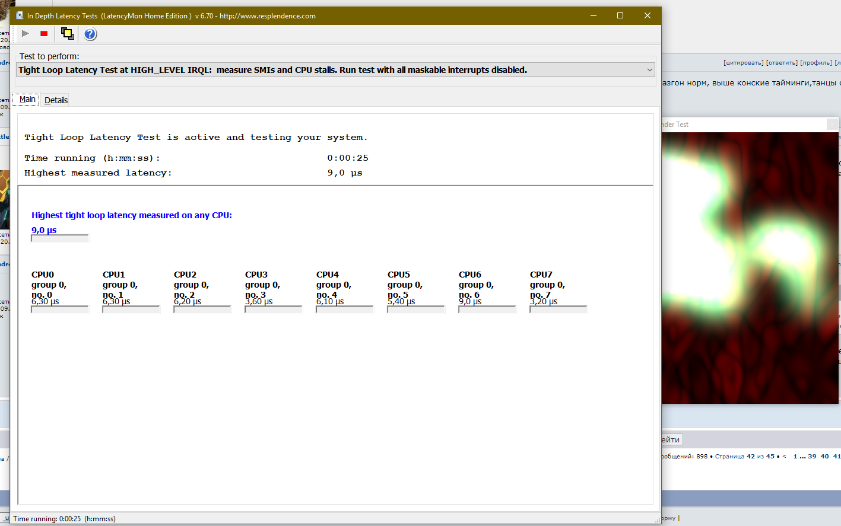Click the CPU5 group 0 label
This screenshot has height=526, width=841.
[405, 285]
